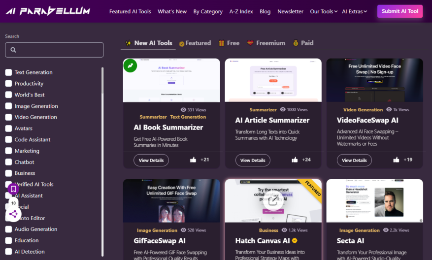This screenshot has height=260, width=432.
Task: Like VideoFaceSwap AI with thumbs-up icon
Action: coord(396,160)
